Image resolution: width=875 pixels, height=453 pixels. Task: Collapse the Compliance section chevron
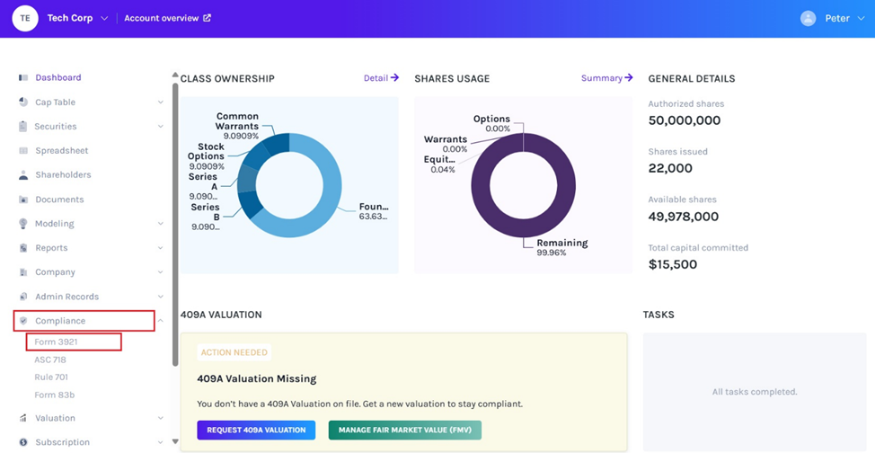(x=161, y=321)
